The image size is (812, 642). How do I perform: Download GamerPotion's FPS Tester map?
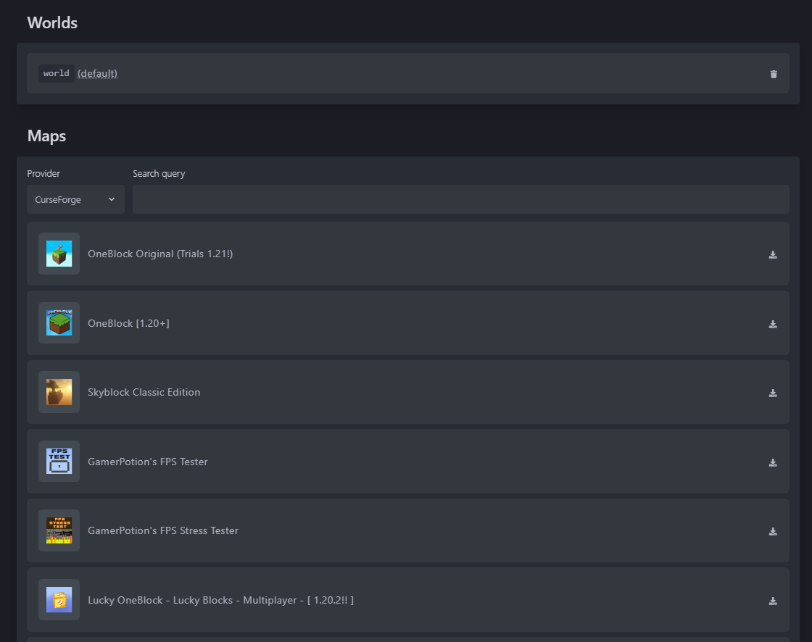(773, 462)
